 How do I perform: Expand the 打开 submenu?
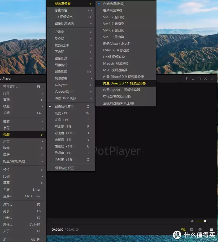tap(23, 93)
